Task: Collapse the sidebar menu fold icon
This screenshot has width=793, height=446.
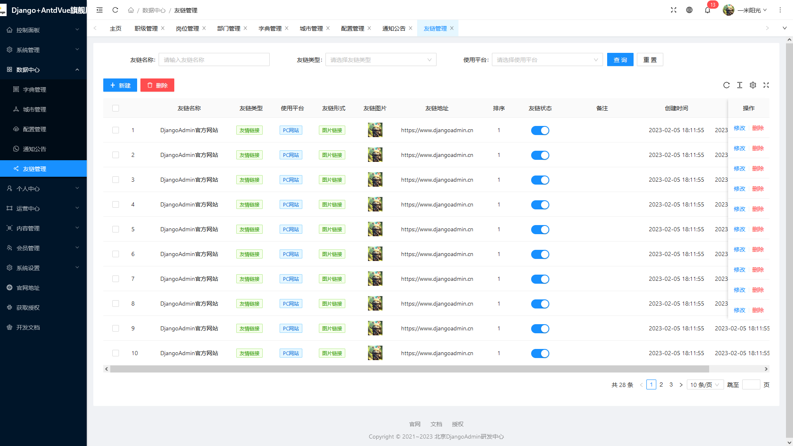Action: click(x=100, y=10)
